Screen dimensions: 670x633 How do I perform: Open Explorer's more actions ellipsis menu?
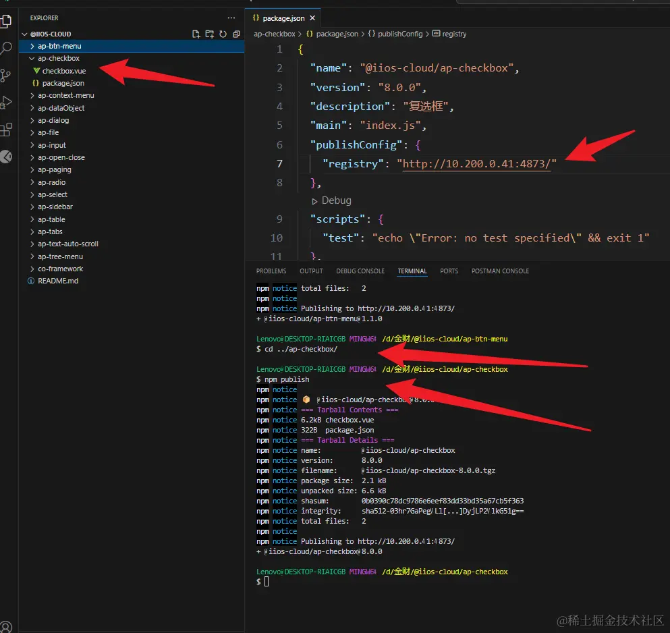[x=231, y=18]
